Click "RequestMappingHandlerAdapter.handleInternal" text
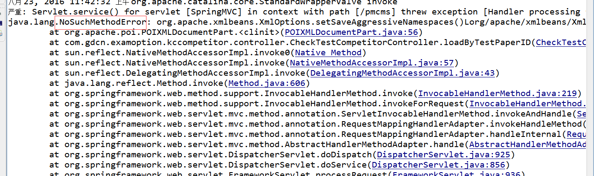 [451, 134]
